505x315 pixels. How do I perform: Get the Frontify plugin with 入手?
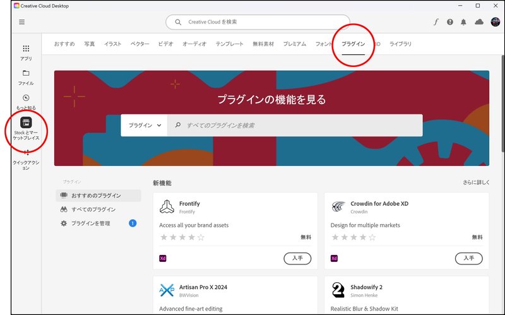coord(297,258)
